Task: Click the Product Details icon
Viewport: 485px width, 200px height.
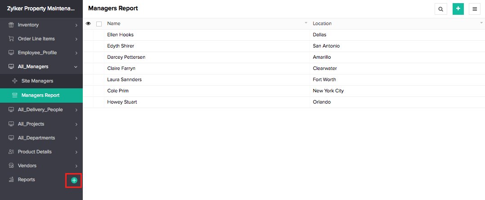Action: [x=11, y=152]
